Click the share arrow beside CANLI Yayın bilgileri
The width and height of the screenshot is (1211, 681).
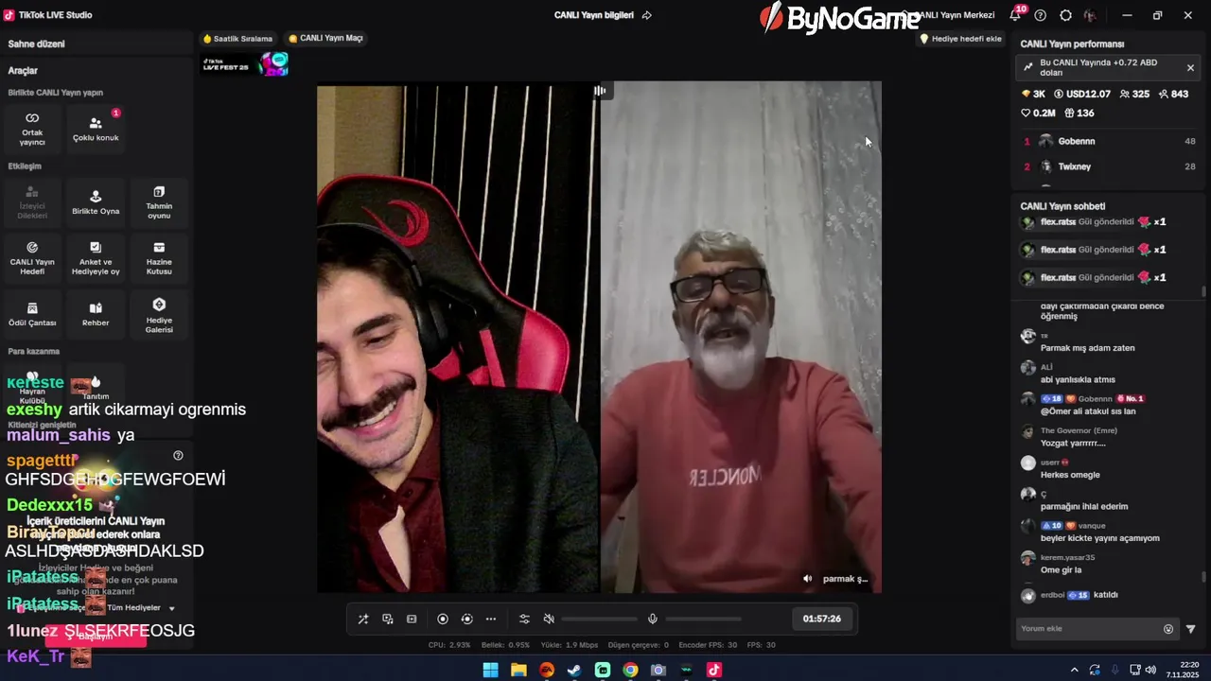[647, 15]
